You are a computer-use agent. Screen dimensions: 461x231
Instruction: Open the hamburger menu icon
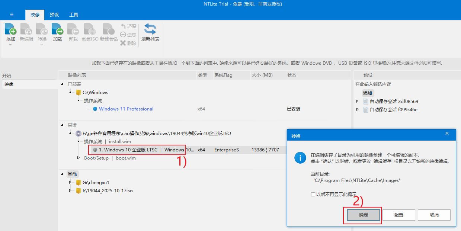(x=12, y=15)
